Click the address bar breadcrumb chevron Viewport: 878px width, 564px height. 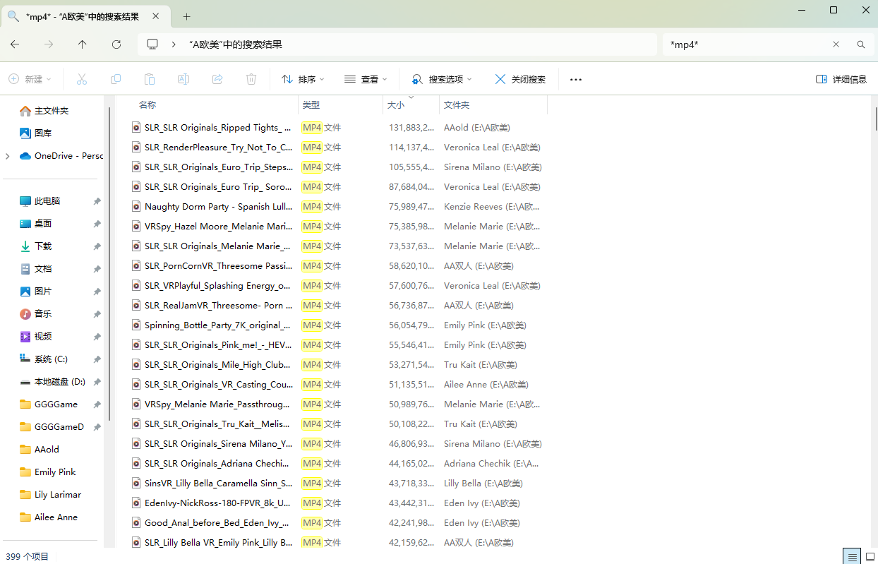coord(174,44)
